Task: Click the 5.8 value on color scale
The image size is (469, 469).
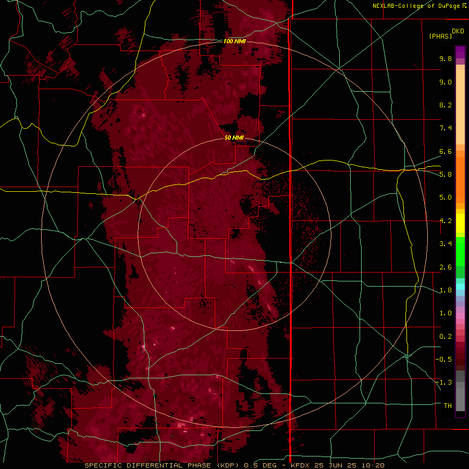Action: 446,174
